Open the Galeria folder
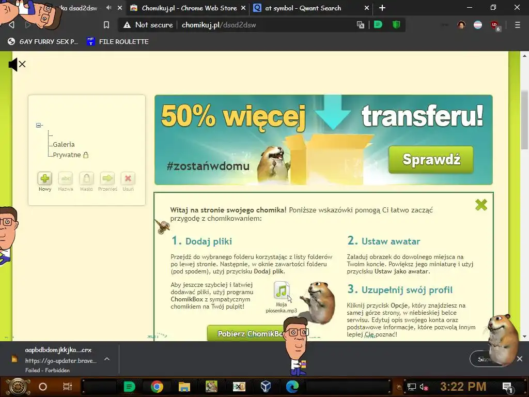 (x=64, y=145)
